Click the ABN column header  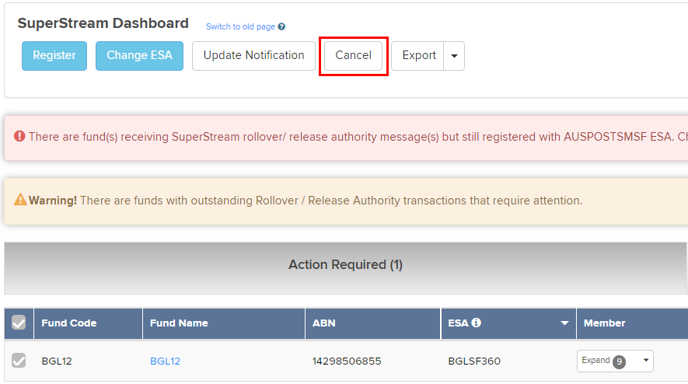point(323,323)
